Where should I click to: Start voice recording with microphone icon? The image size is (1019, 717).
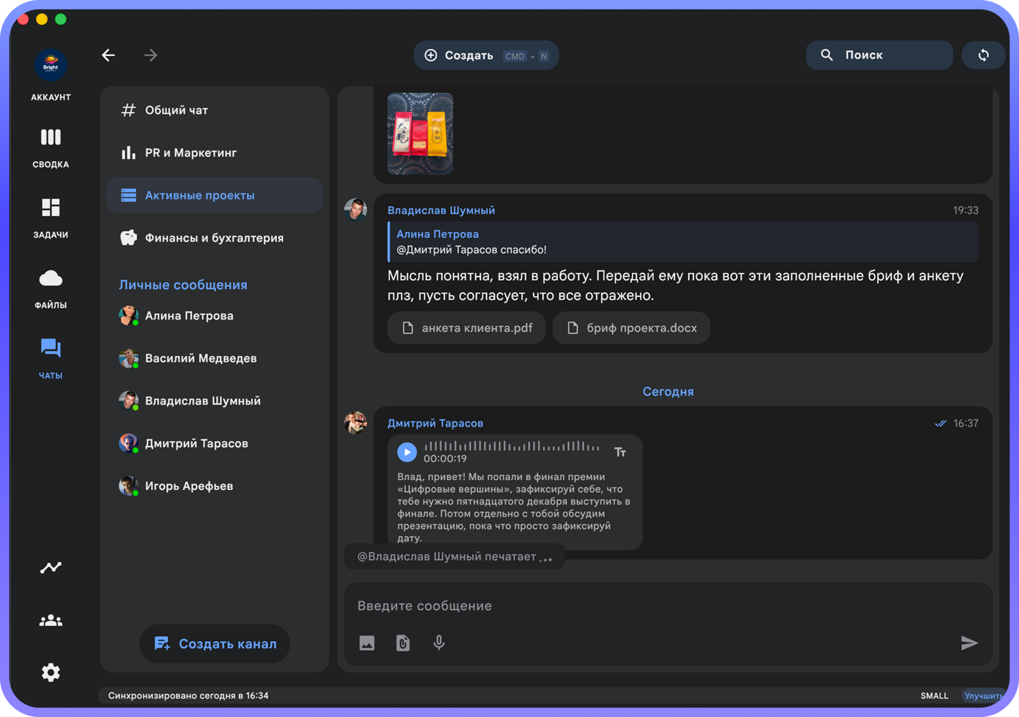[439, 643]
